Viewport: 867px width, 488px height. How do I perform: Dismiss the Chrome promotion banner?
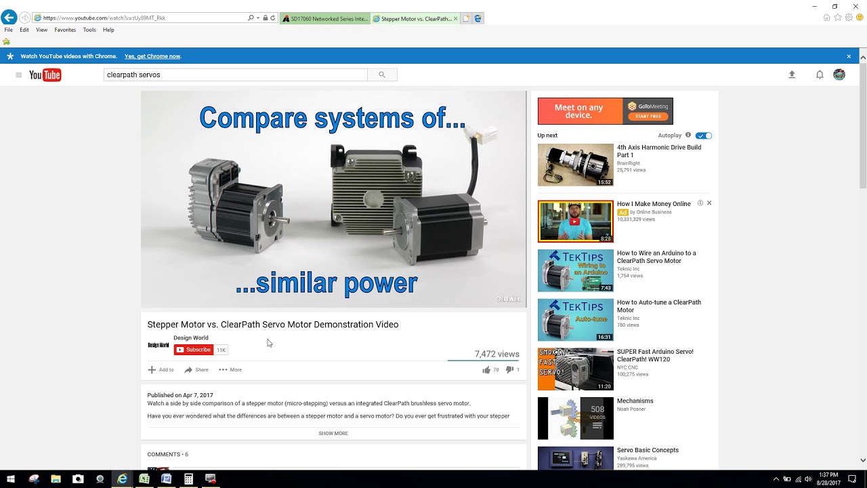coord(849,56)
